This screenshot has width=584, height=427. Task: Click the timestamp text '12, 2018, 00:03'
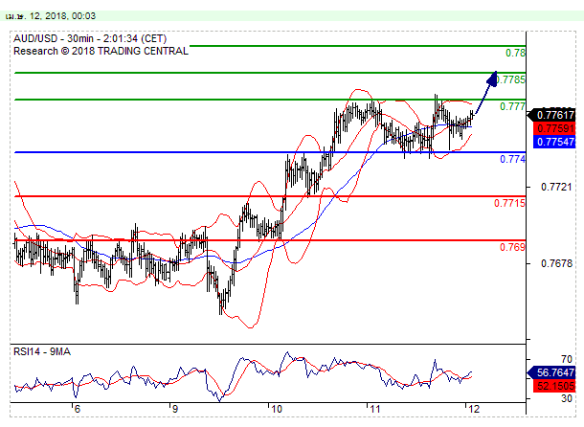click(x=62, y=16)
